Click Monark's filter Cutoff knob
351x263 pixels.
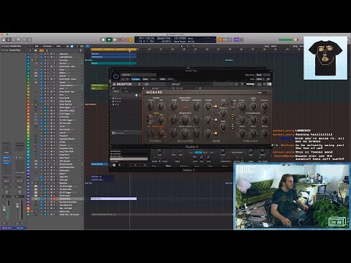[241, 106]
